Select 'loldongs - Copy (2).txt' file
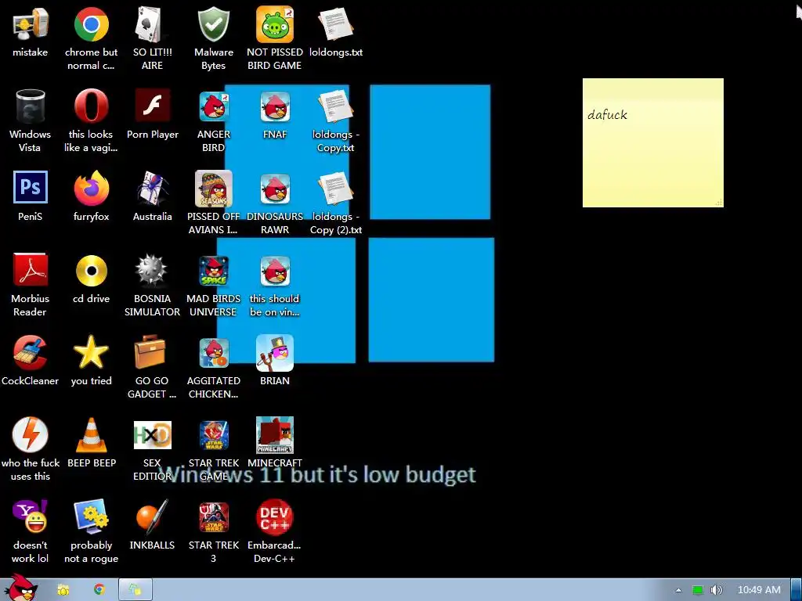 (335, 189)
